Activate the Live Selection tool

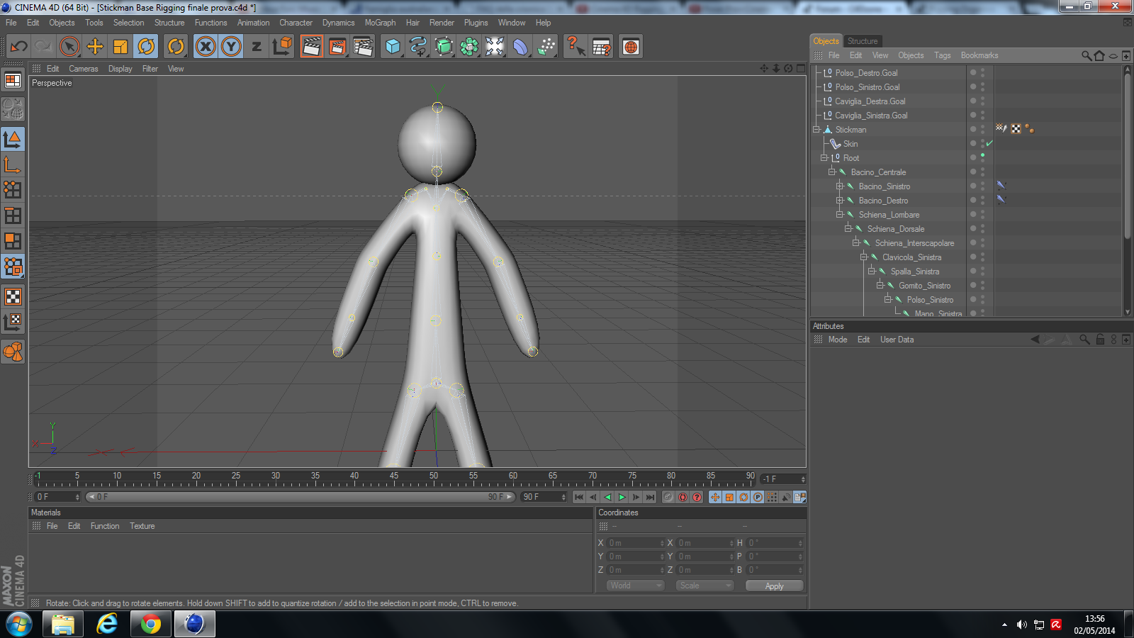pos(69,47)
